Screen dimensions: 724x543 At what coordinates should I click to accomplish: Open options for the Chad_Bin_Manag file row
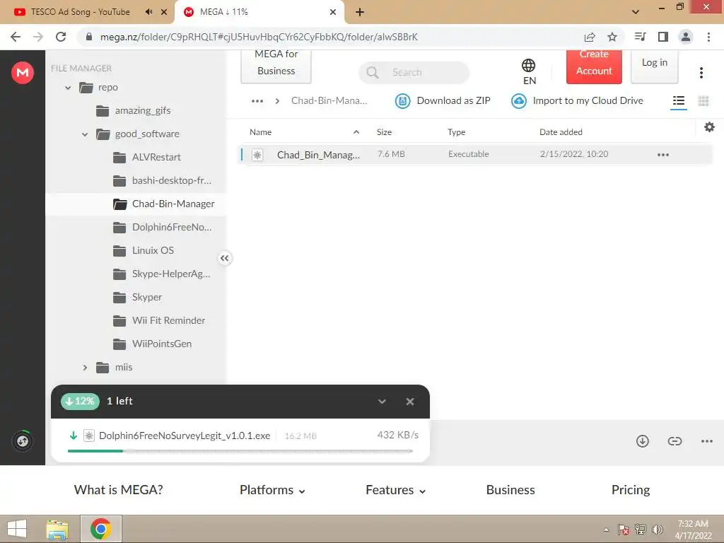(662, 155)
